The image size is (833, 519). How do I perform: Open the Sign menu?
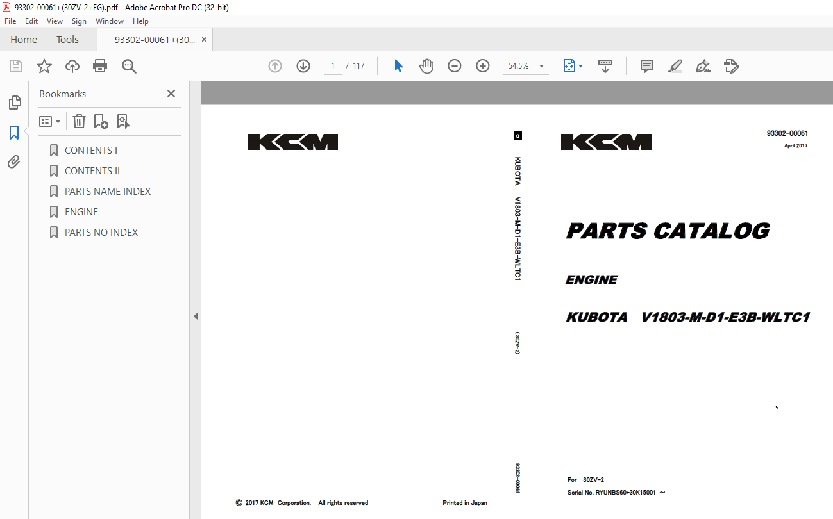tap(79, 21)
